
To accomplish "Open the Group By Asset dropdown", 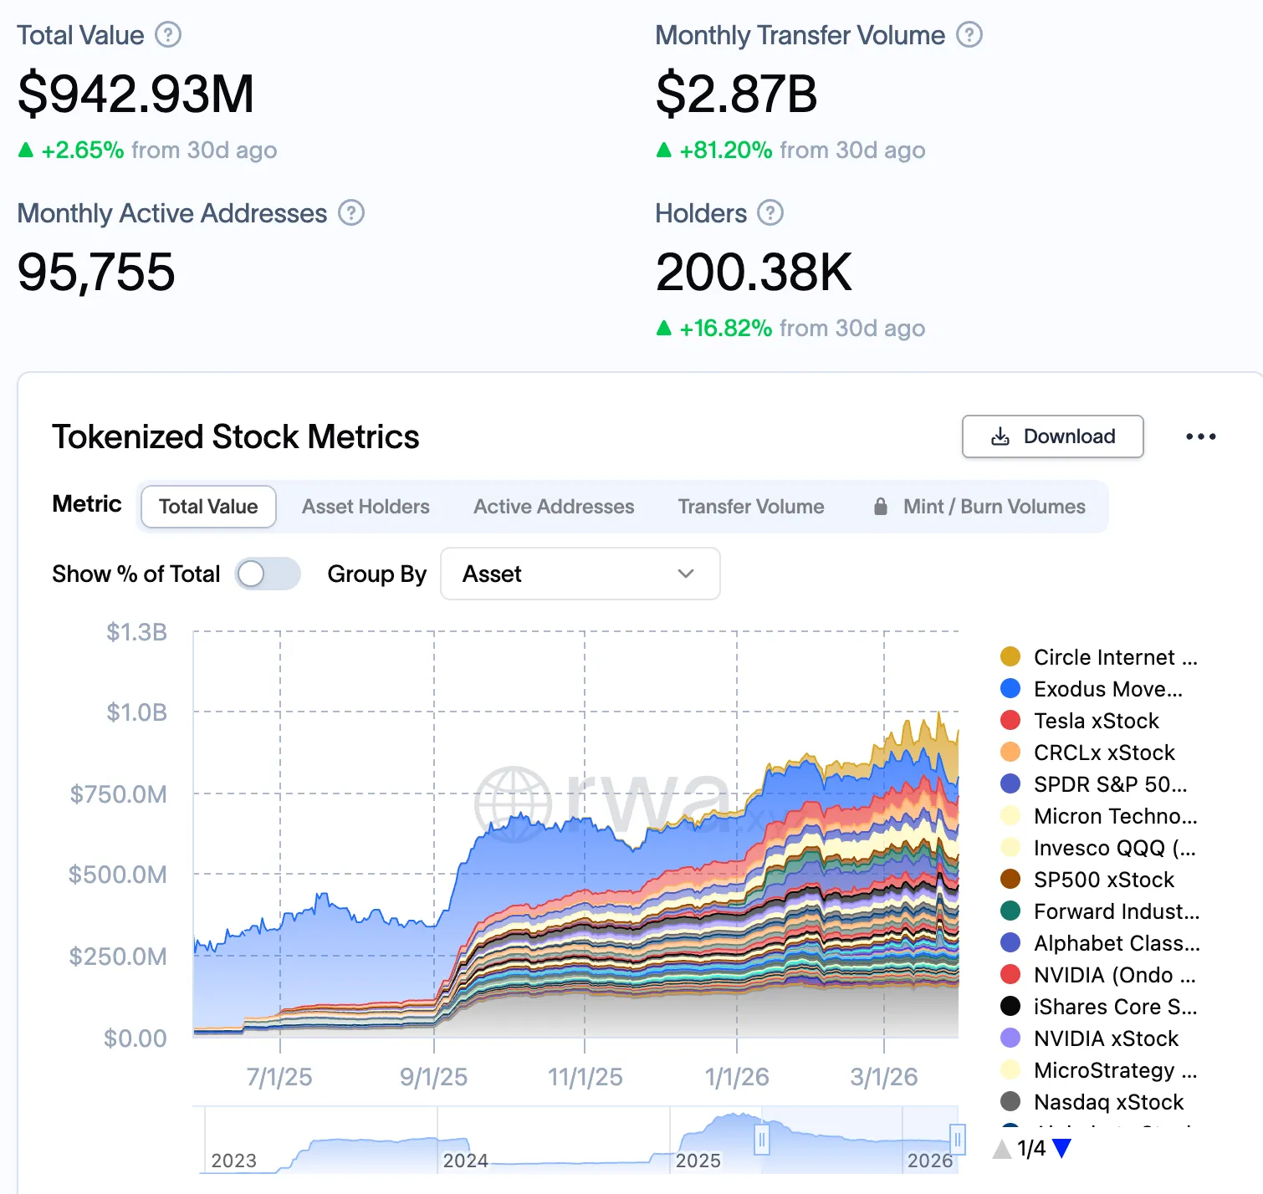I will coord(580,574).
